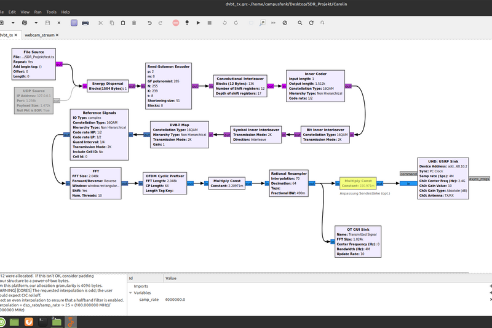
Task: Click the Open flow graph icon
Action: 25,23
